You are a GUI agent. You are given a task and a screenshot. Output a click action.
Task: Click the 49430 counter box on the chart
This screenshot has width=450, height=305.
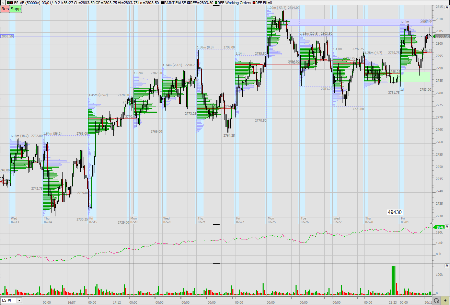[x=394, y=212]
